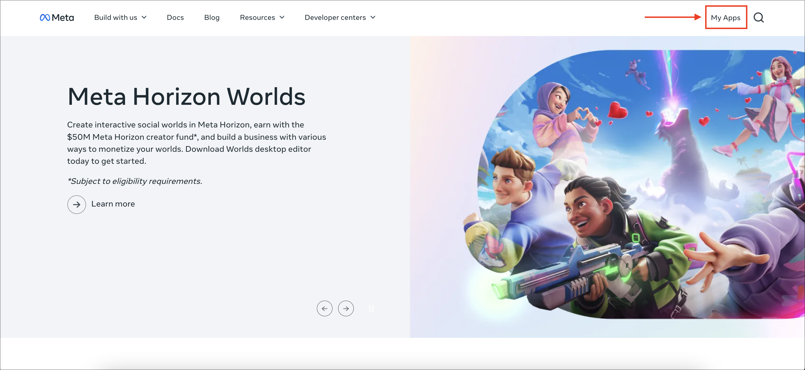Advance to the next carousel slide

point(346,309)
